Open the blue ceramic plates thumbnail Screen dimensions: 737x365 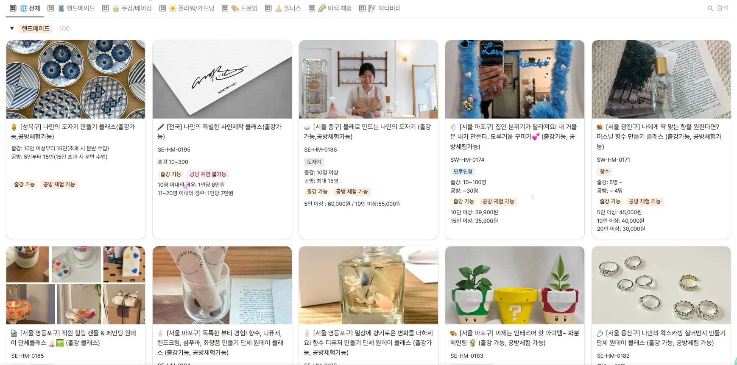point(76,79)
